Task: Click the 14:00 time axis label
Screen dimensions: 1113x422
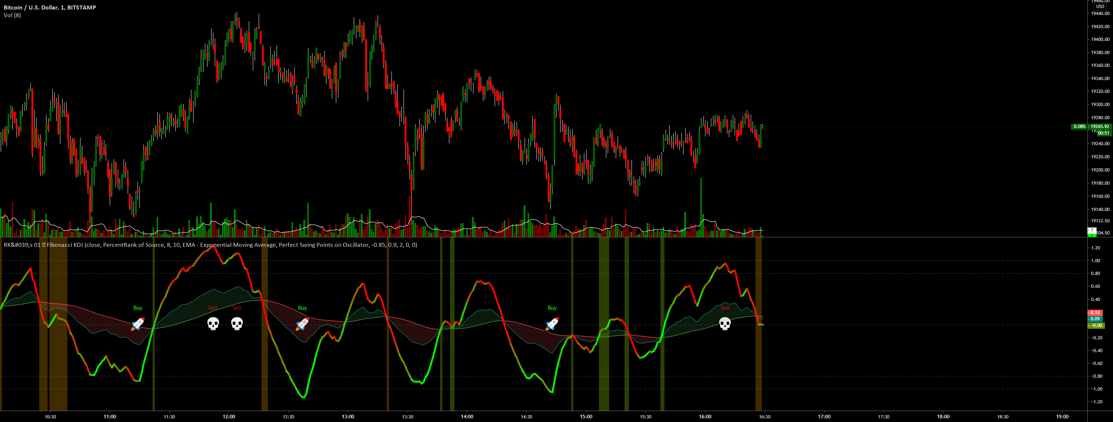Action: click(467, 417)
